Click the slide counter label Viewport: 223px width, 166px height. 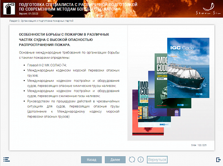(x=199, y=145)
